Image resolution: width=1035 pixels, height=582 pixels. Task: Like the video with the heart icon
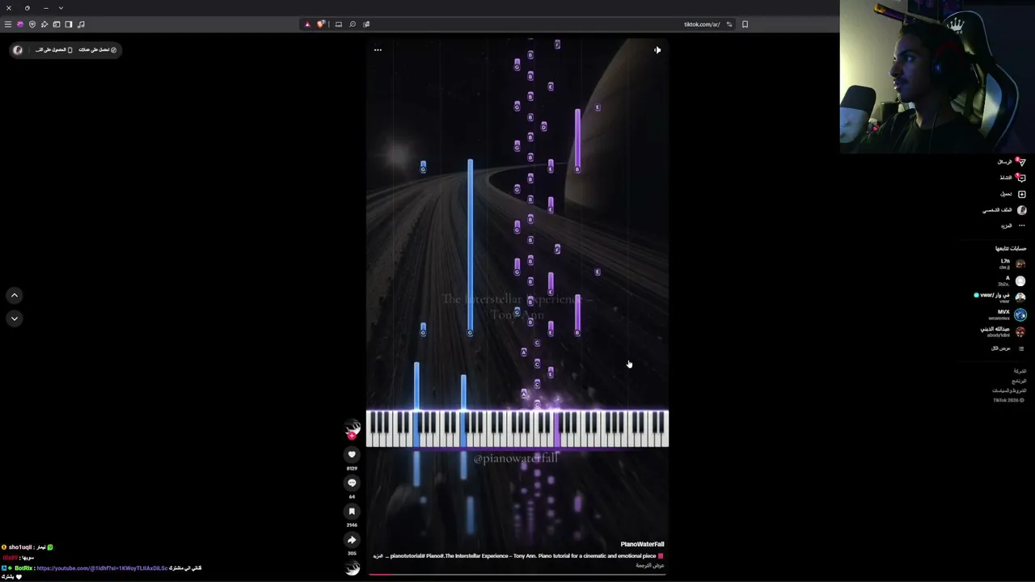point(352,454)
